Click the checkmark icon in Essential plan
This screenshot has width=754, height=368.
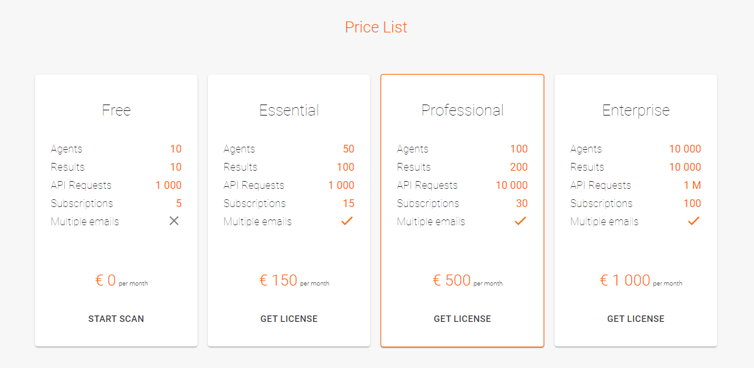[x=347, y=221]
